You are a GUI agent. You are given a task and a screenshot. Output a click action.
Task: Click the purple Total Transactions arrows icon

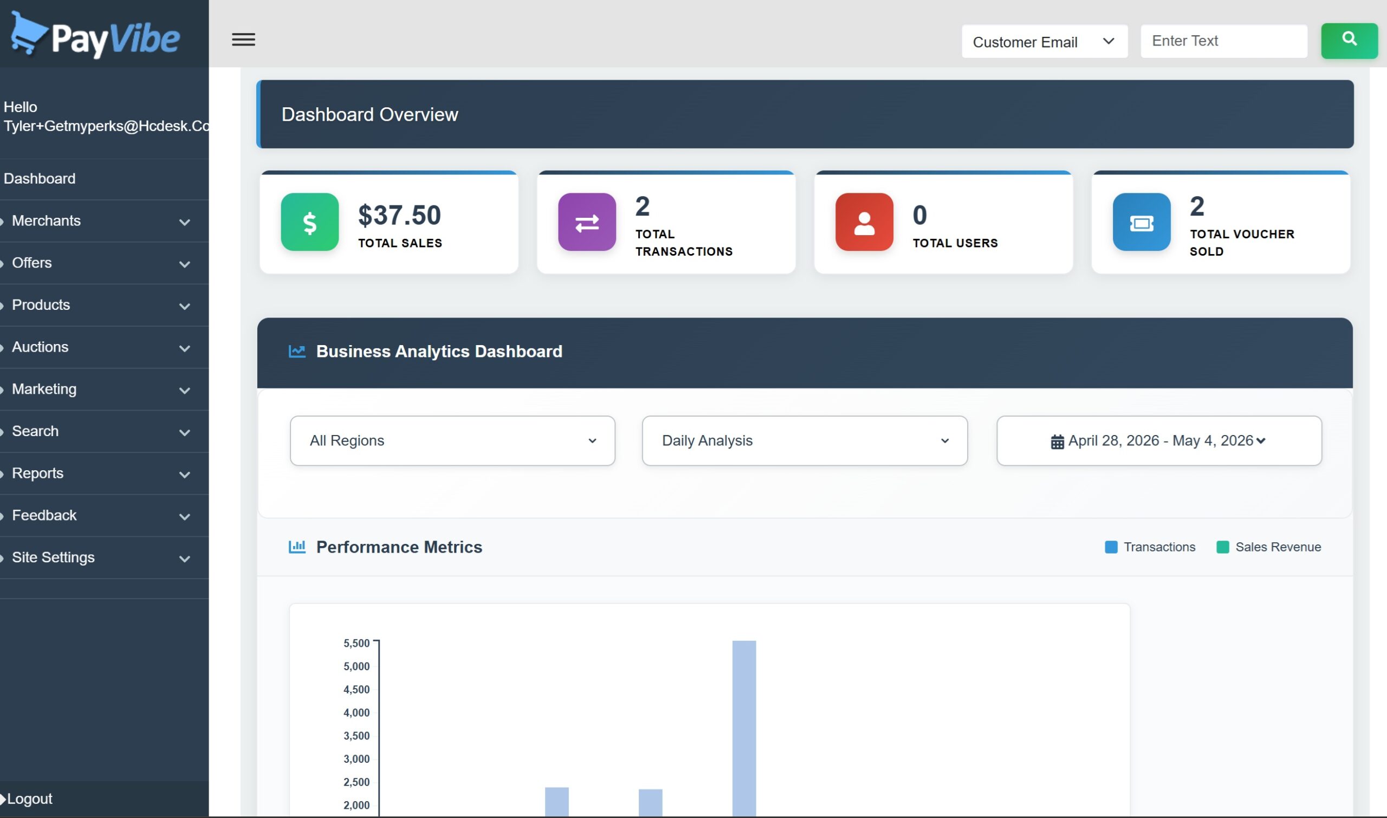[587, 222]
